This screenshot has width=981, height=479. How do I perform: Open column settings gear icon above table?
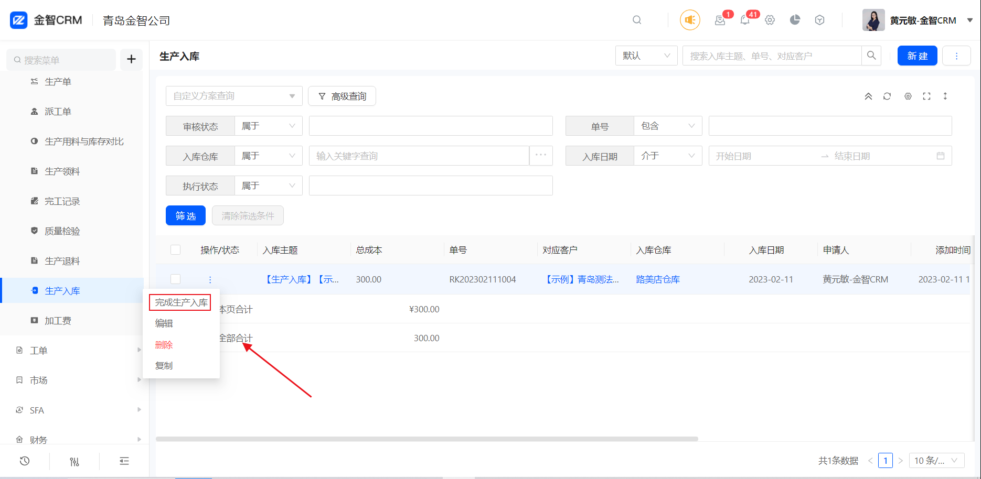pyautogui.click(x=908, y=96)
